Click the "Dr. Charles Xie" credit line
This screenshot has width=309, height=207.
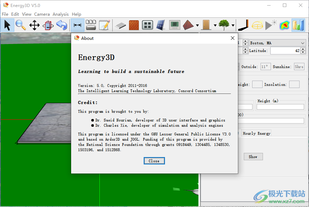coord(159,126)
